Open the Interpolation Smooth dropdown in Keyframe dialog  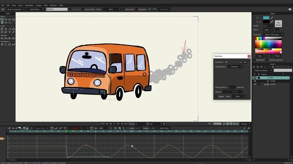coord(235,67)
